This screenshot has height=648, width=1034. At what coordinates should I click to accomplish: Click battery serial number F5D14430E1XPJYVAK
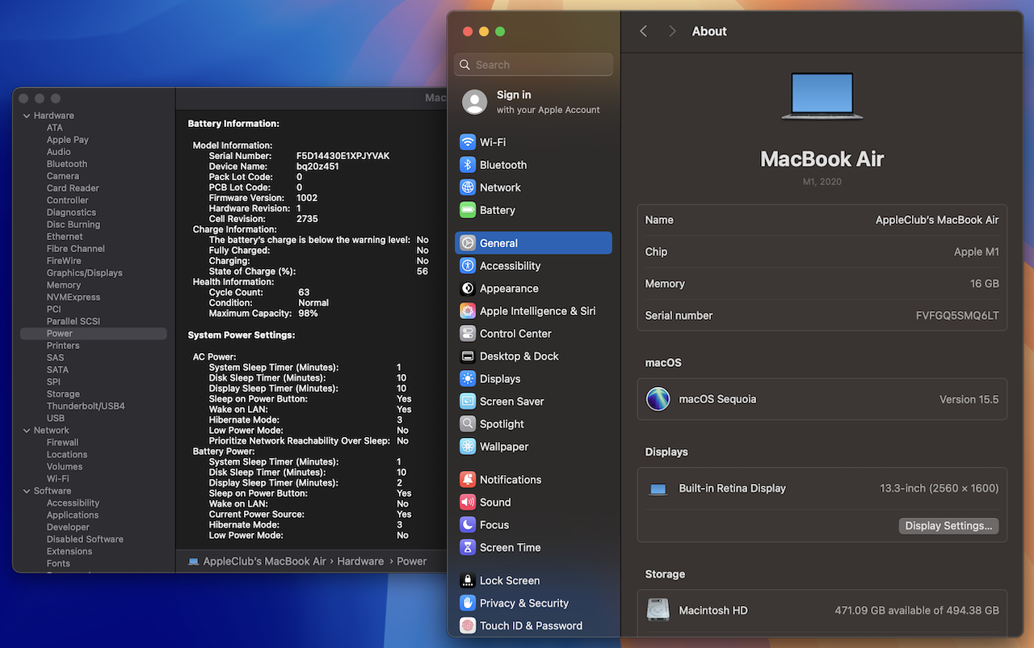tap(343, 156)
